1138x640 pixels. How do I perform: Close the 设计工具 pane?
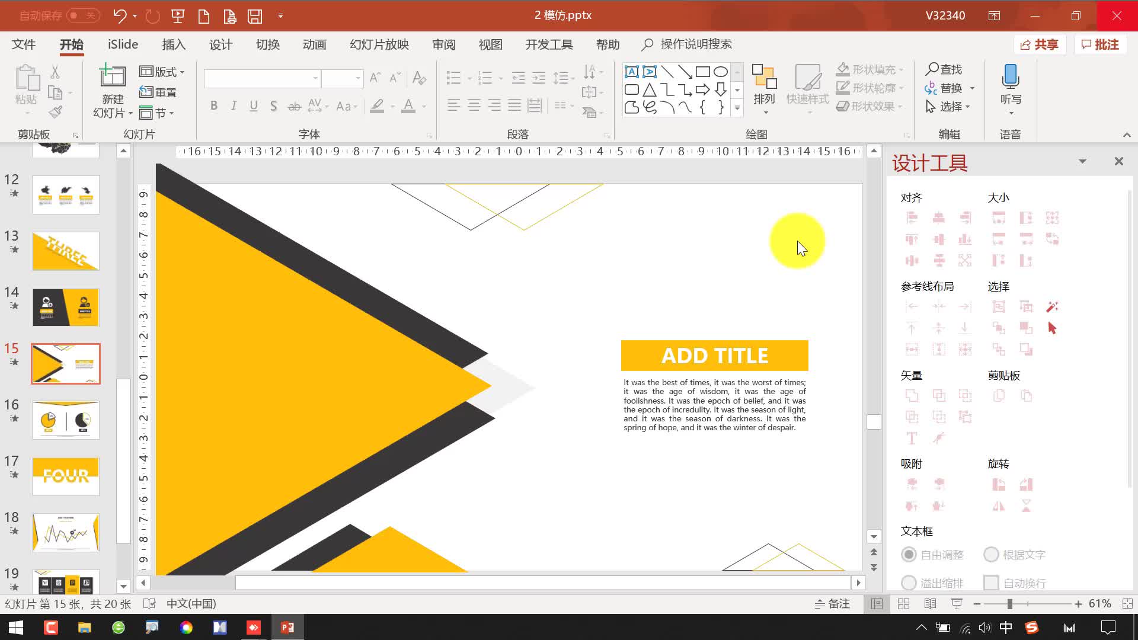[x=1119, y=161]
